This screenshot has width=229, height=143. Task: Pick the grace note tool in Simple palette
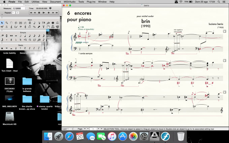[x=44, y=40]
